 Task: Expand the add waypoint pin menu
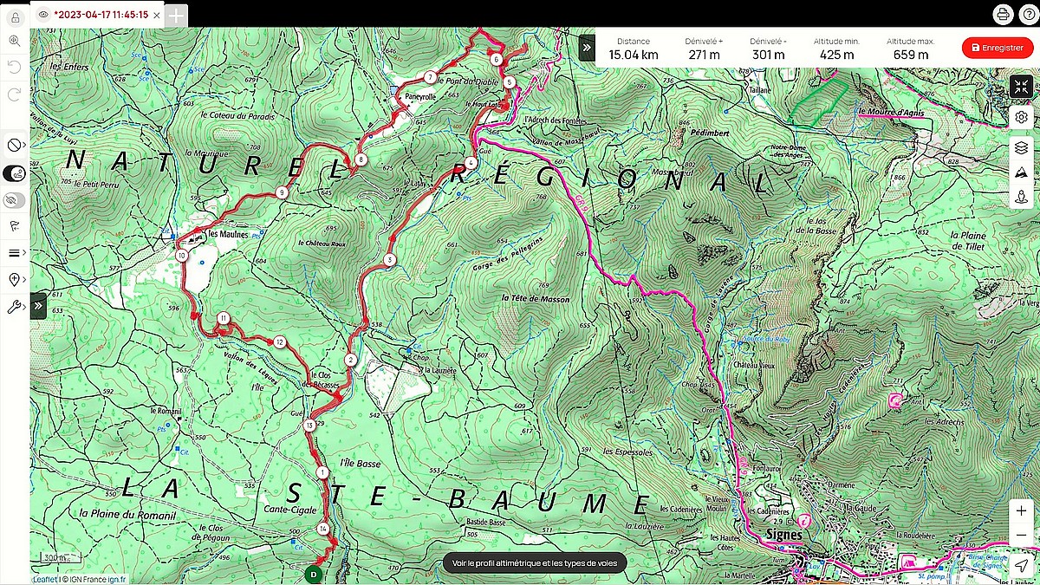coord(15,279)
